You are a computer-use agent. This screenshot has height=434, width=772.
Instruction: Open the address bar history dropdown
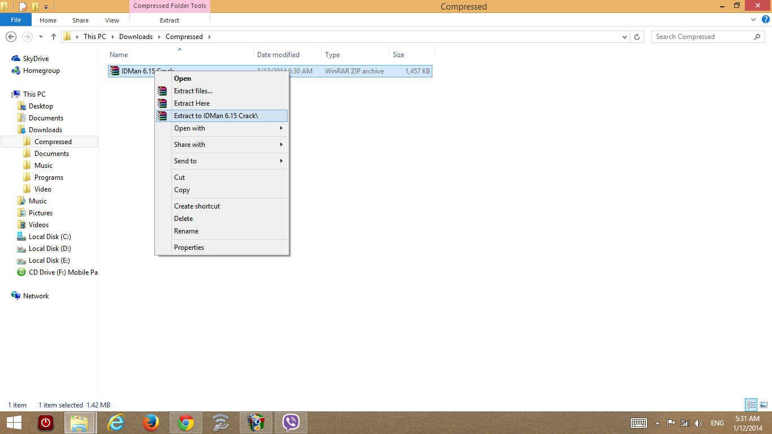(x=624, y=37)
